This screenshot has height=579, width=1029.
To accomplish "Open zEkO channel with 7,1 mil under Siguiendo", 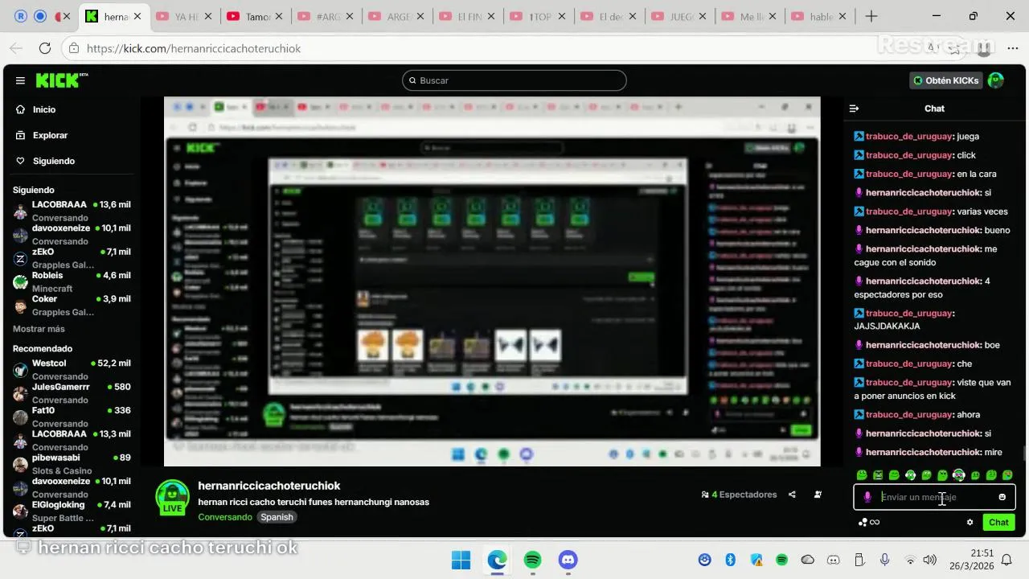I will pos(72,258).
